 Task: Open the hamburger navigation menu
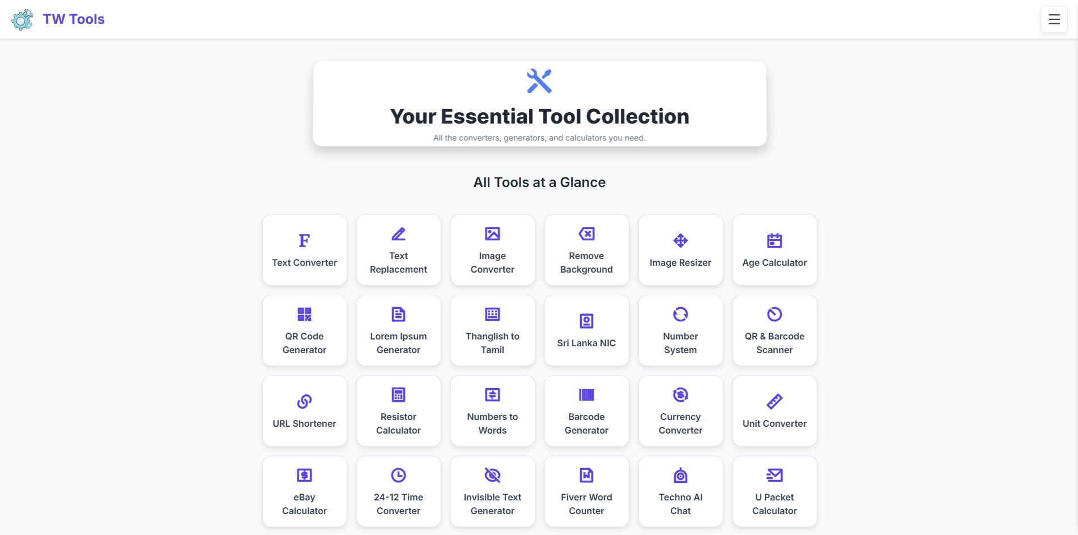(x=1054, y=19)
